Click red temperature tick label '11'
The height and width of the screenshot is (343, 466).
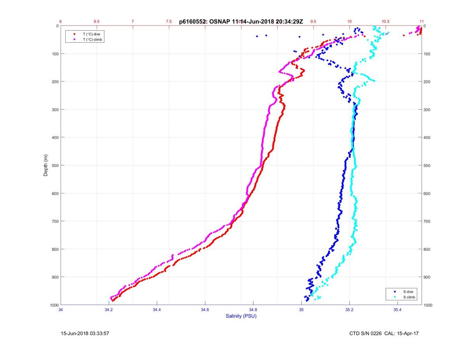pos(422,22)
